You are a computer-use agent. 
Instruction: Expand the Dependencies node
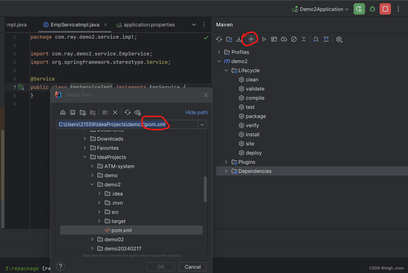pyautogui.click(x=226, y=171)
